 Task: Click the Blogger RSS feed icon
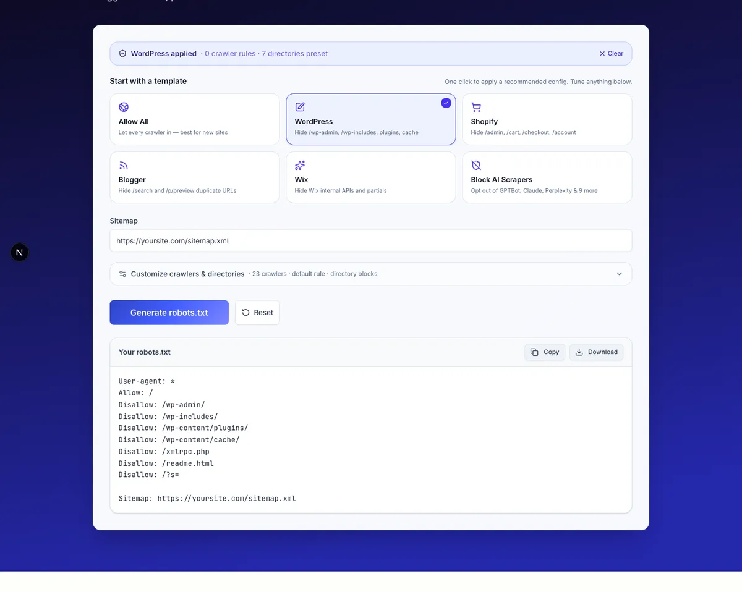(124, 165)
